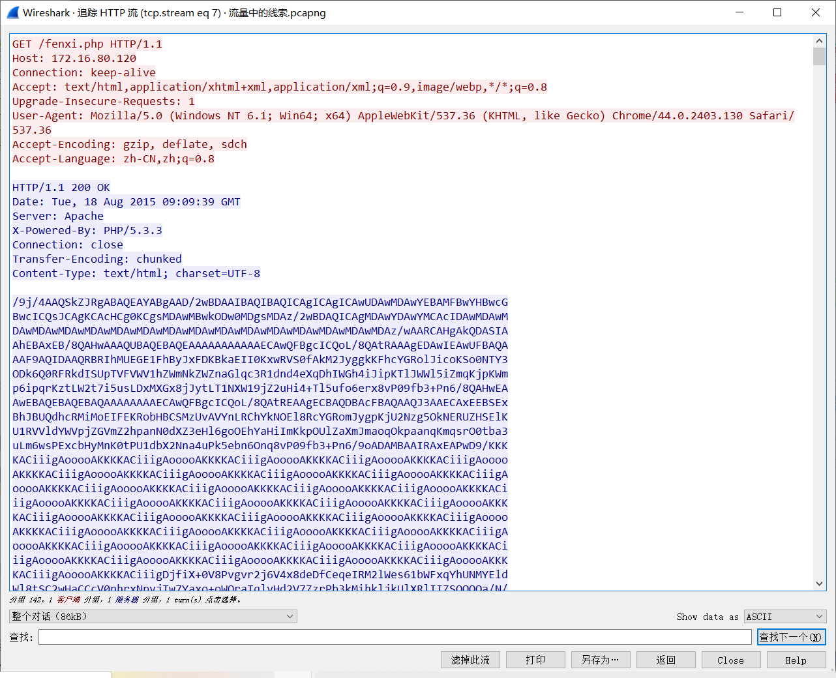The height and width of the screenshot is (678, 836).
Task: Click the Content-Type: text/html line
Action: tap(136, 273)
